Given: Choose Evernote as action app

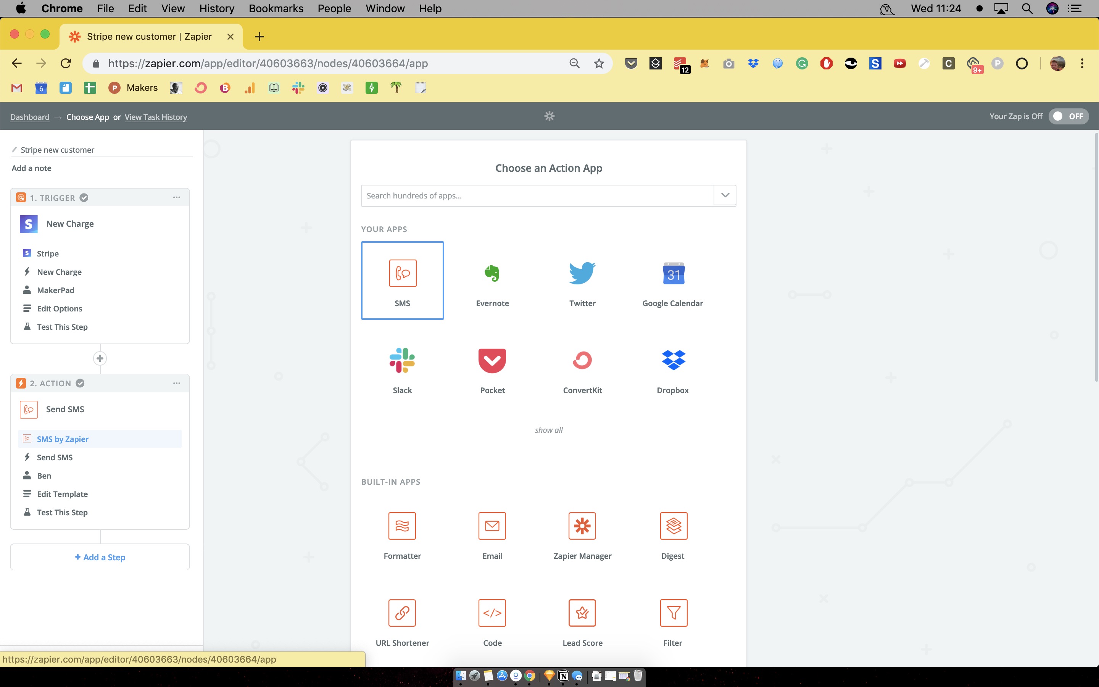Looking at the screenshot, I should tap(492, 281).
